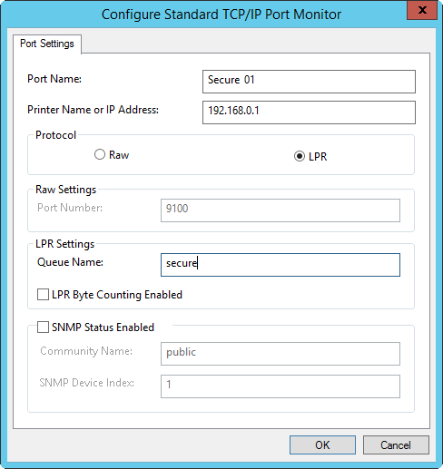Click the 'Port Name:' label
This screenshot has width=443, height=469.
[x=54, y=79]
